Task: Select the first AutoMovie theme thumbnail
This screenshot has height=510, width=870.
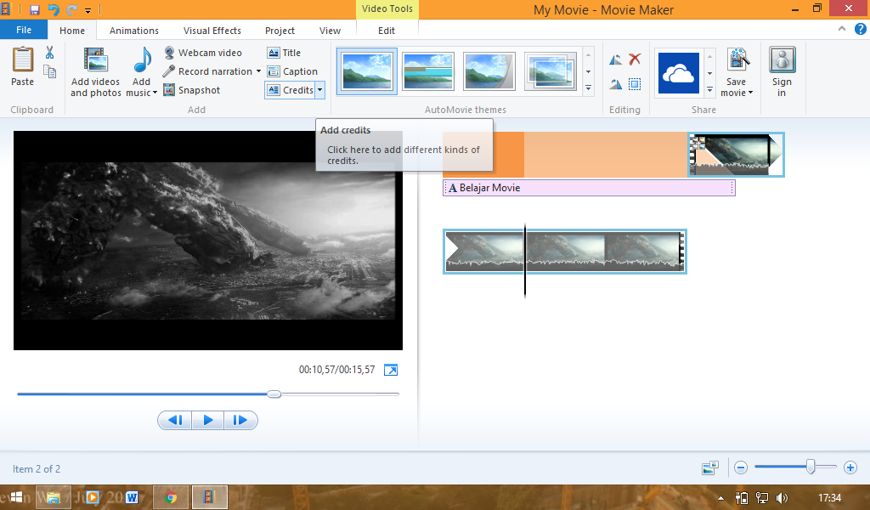Action: point(367,71)
